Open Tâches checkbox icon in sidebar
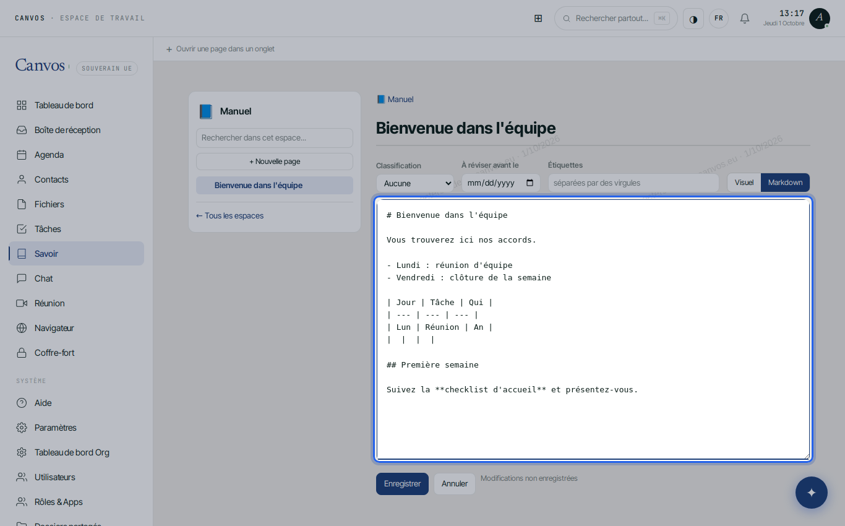The width and height of the screenshot is (845, 526). point(22,229)
